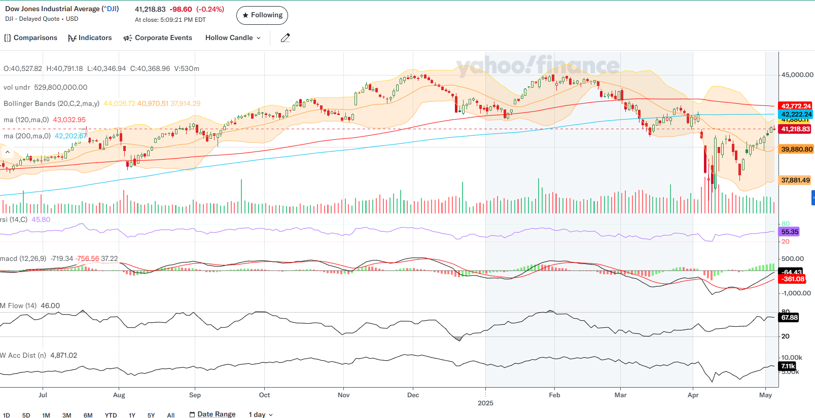Click the red 41,218.83 current price tag
The image size is (815, 418).
pos(796,129)
